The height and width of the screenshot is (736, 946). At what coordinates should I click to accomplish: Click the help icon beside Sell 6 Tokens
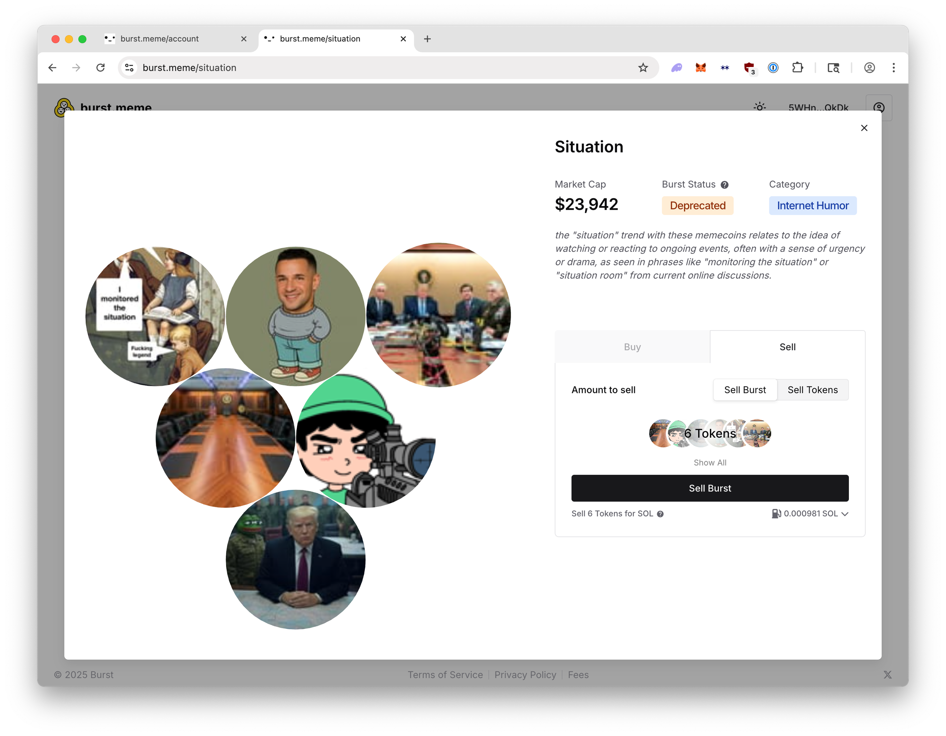[660, 514]
